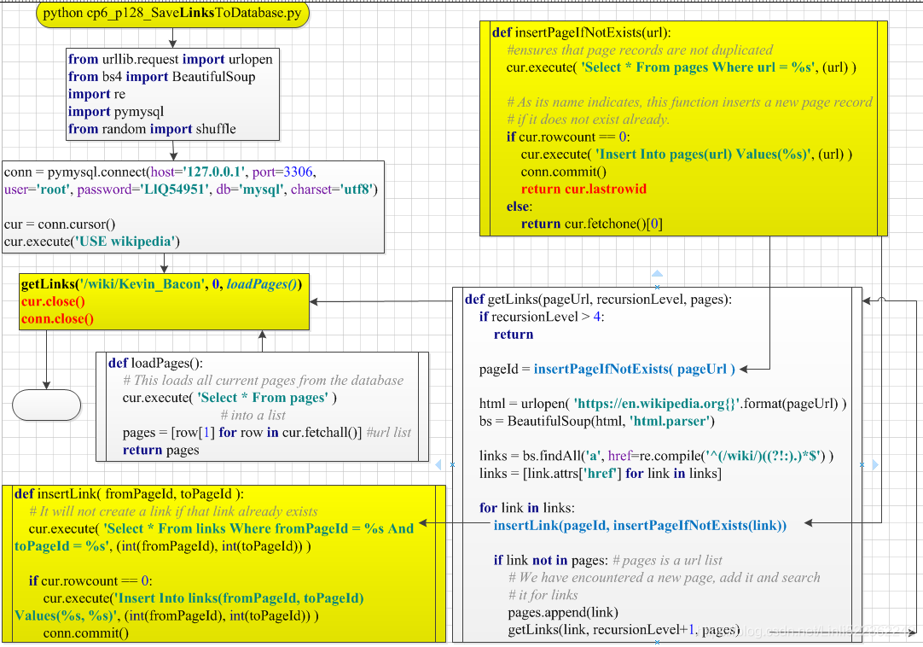Click 'def insertLink( fromPageId, toPageId ):' header
The width and height of the screenshot is (923, 647).
click(129, 494)
